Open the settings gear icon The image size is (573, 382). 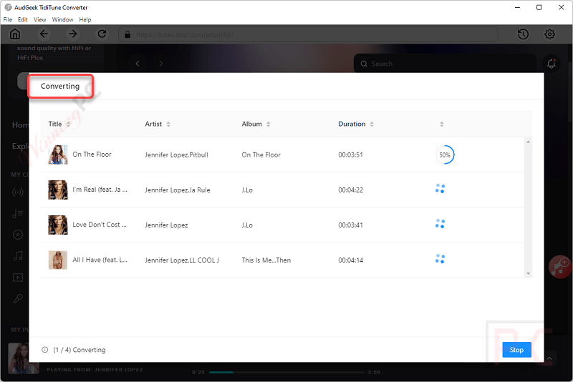click(549, 34)
